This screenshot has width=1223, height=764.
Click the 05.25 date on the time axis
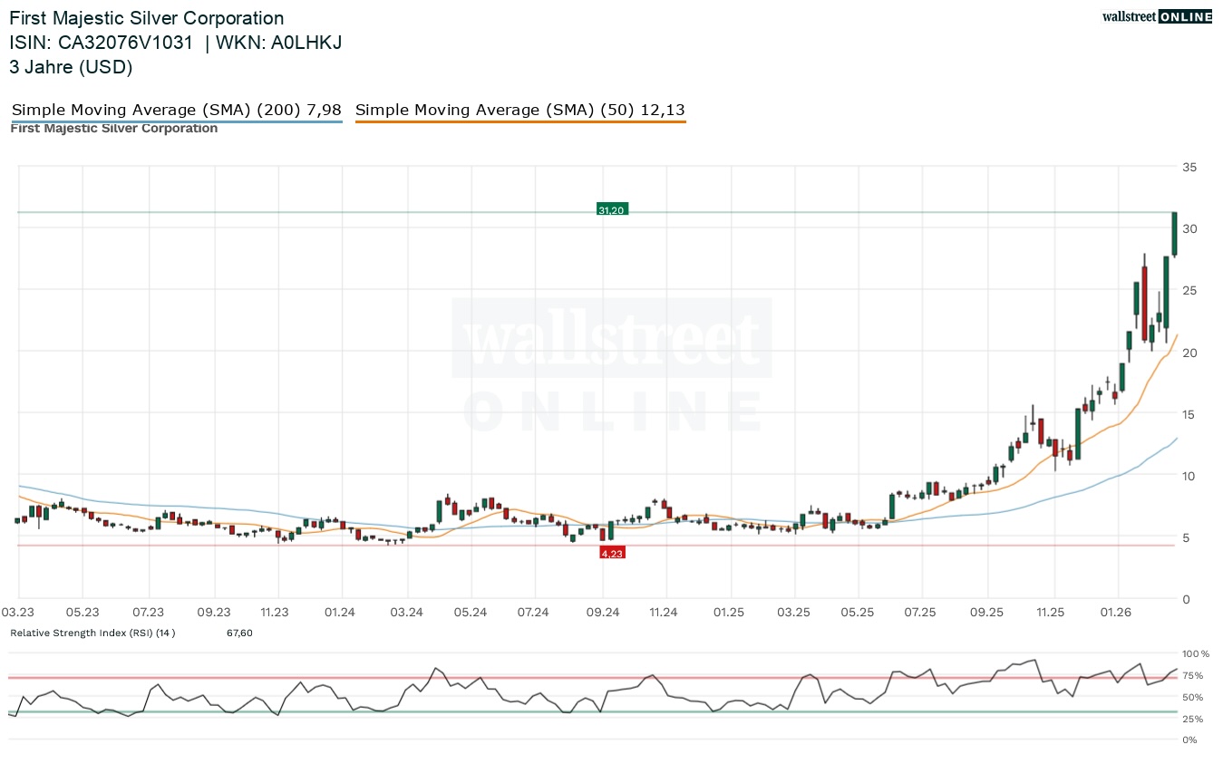[x=857, y=613]
